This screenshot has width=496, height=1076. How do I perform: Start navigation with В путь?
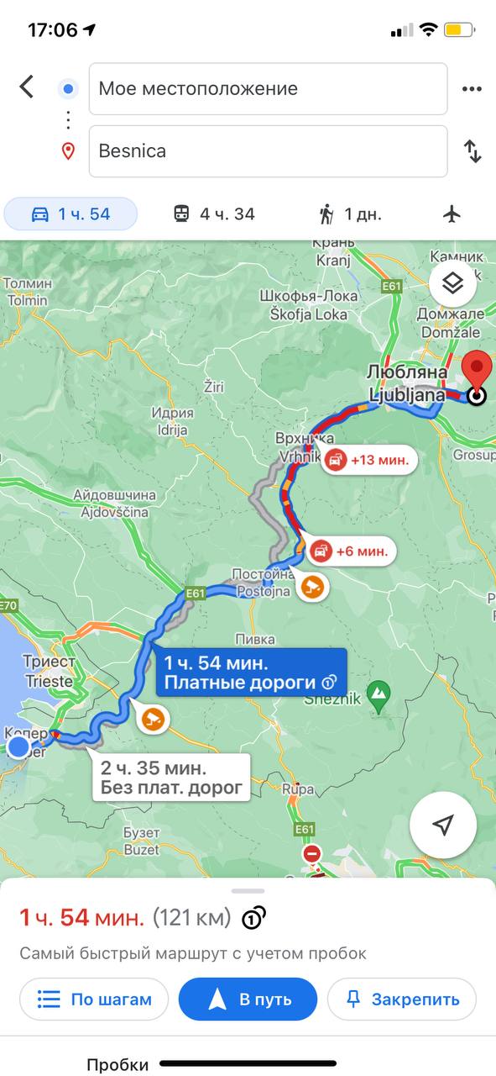(x=248, y=1000)
